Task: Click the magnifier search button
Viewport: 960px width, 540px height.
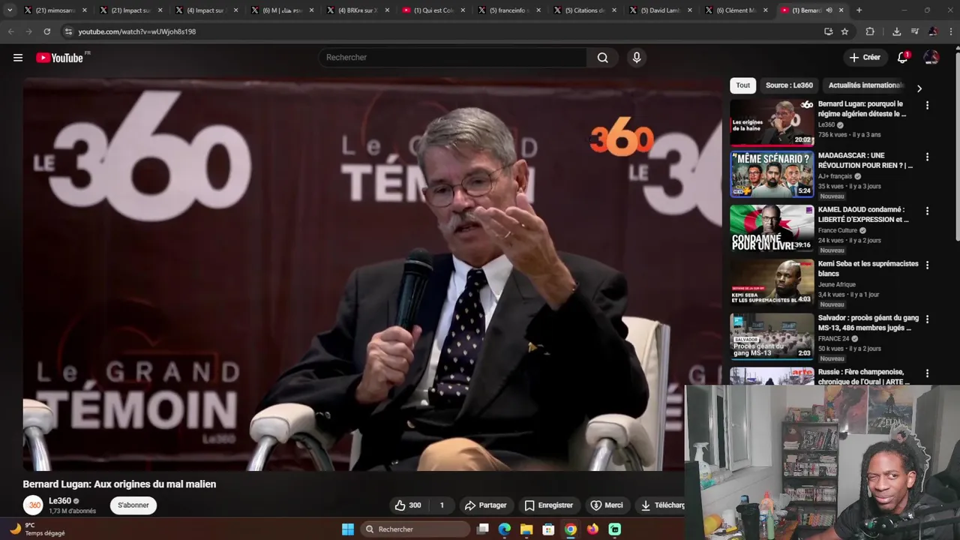Action: click(x=602, y=58)
